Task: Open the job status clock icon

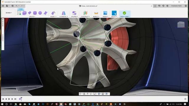Action: pyautogui.click(x=163, y=6)
